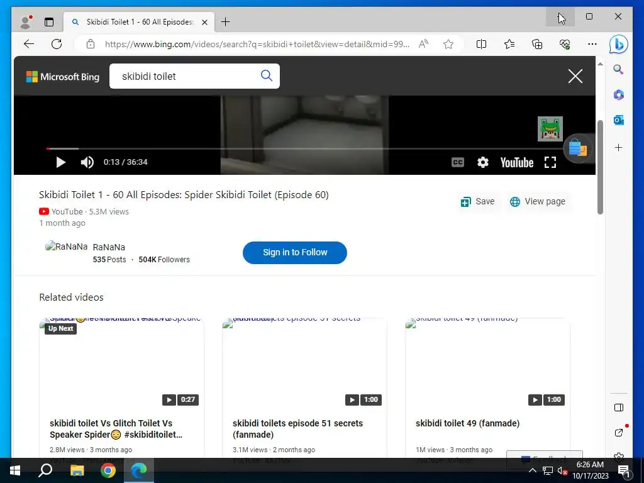Open link in new window sidebar icon
Viewport: 644px width, 483px height.
pos(619,433)
